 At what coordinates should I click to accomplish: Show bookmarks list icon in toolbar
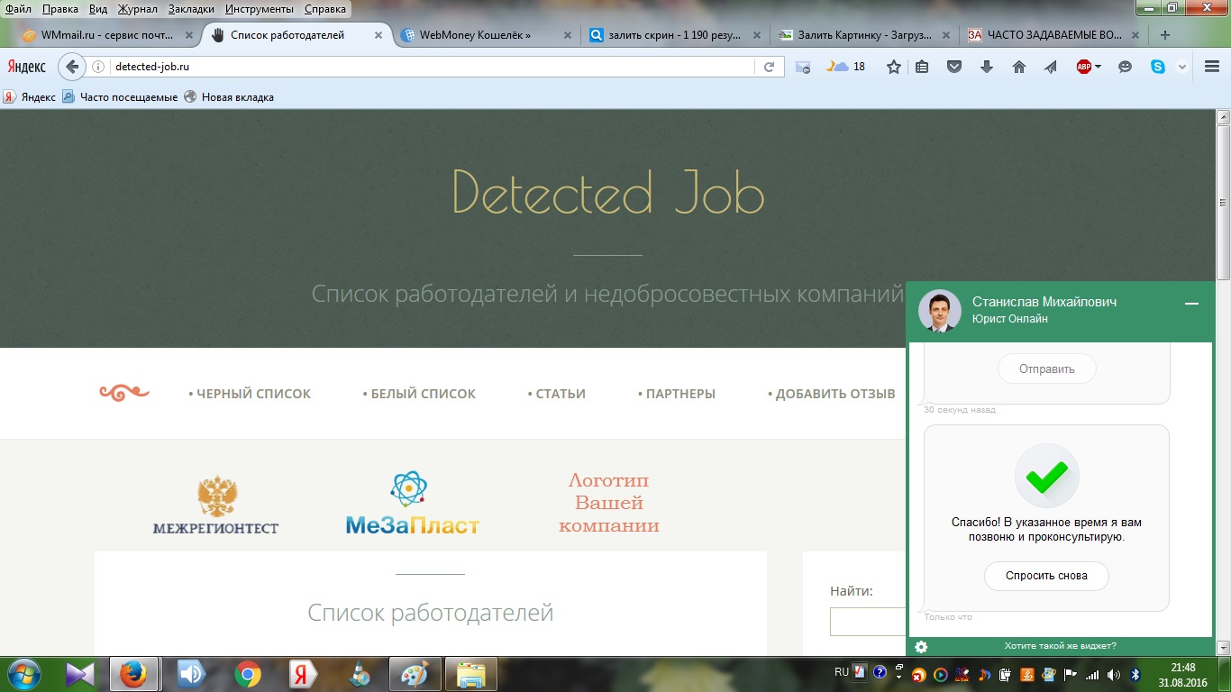pos(922,67)
